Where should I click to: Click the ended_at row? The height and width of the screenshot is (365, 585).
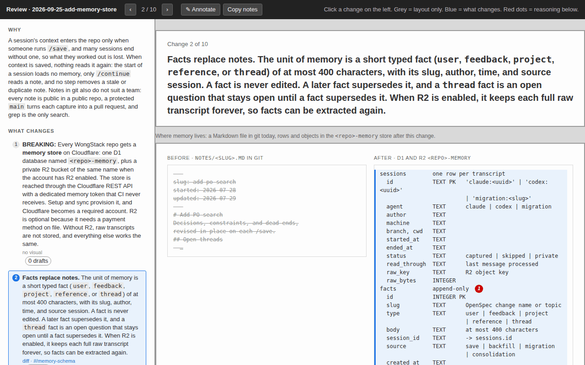click(416, 248)
